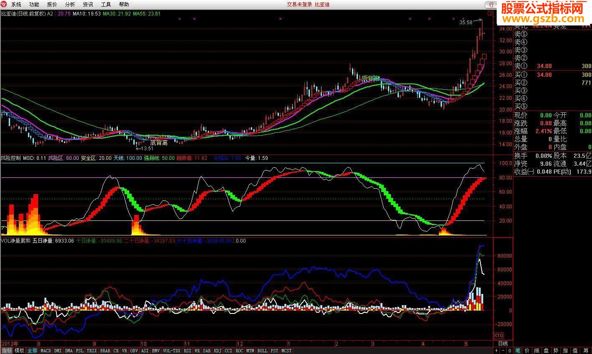The width and height of the screenshot is (592, 354).
Task: Apply the EMV indicator
Action: click(x=156, y=351)
